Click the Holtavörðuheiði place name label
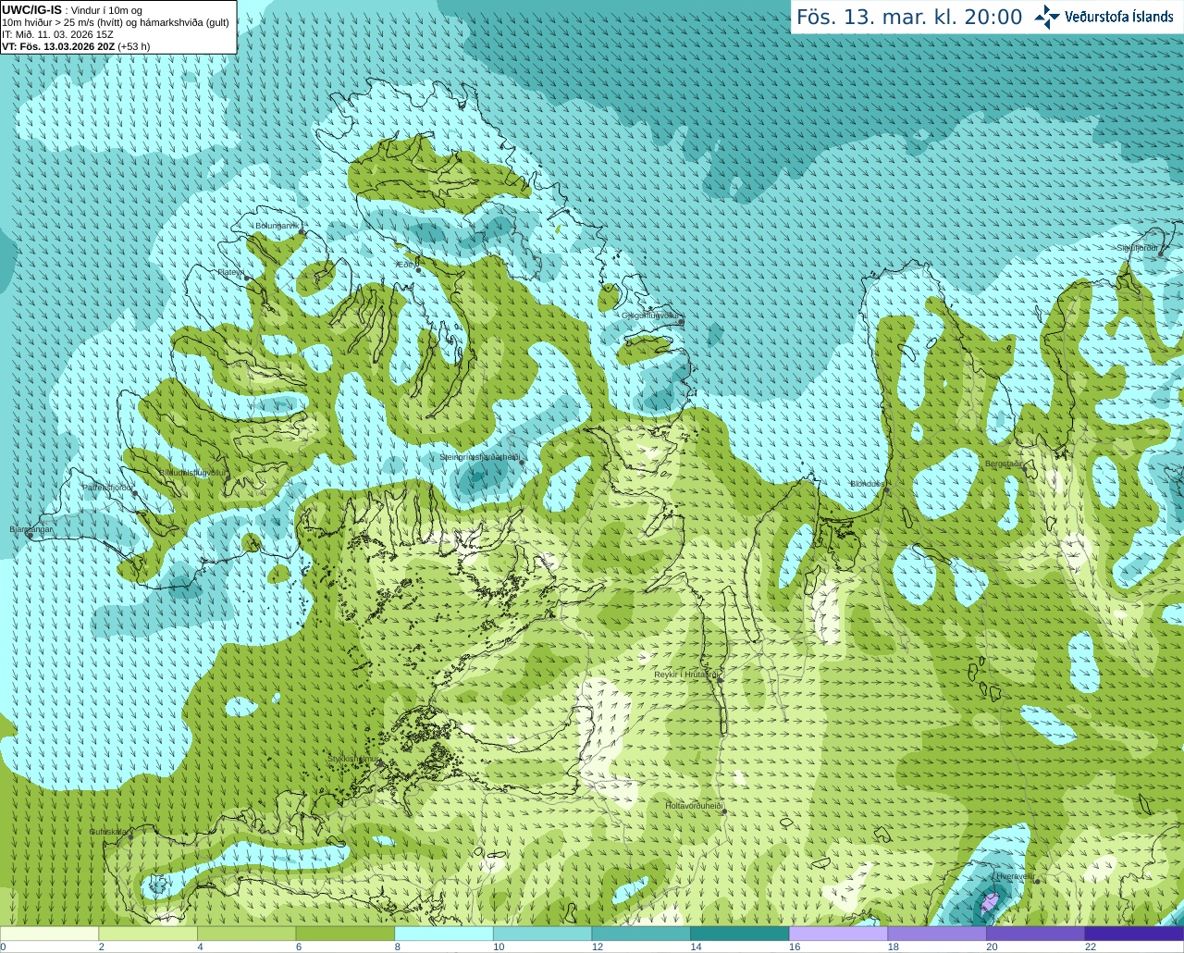Viewport: 1184px width, 953px height. click(x=694, y=806)
